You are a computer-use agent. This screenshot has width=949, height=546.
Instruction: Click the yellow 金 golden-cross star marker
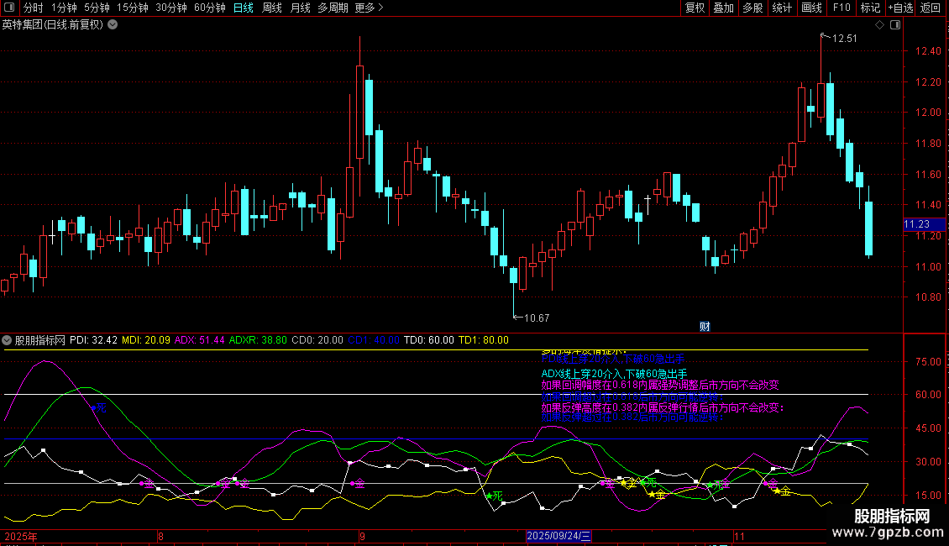pos(656,495)
